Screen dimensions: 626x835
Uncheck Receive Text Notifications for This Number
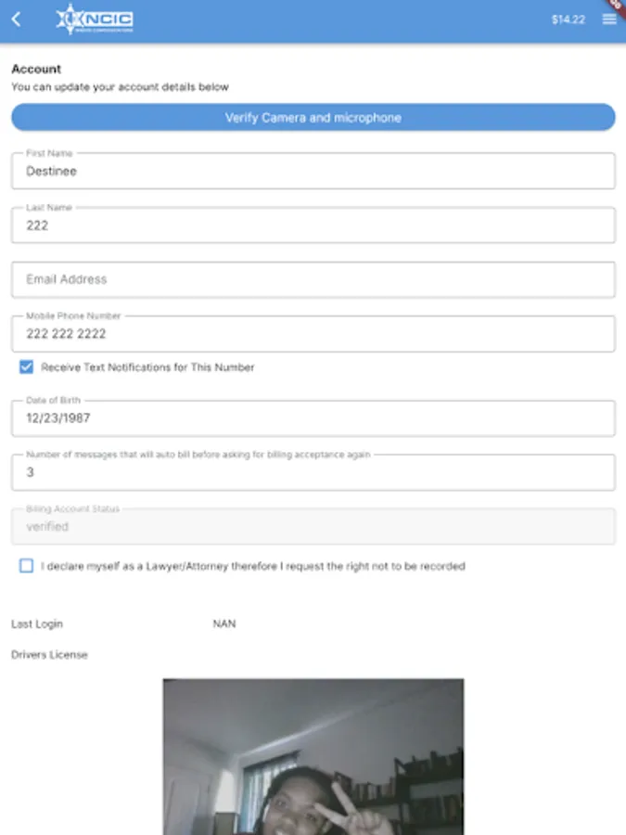click(x=27, y=367)
